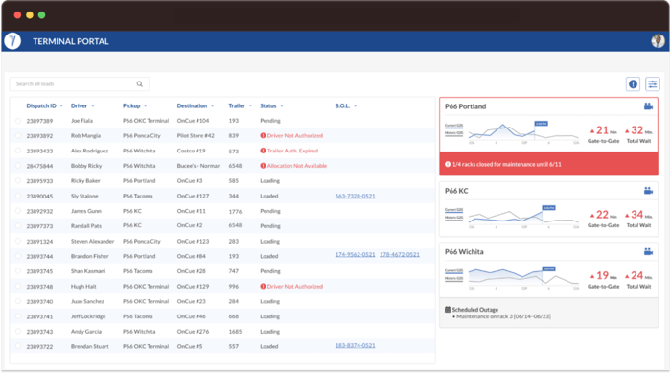671x373 pixels.
Task: Open the Destination column dropdown
Action: [212, 106]
